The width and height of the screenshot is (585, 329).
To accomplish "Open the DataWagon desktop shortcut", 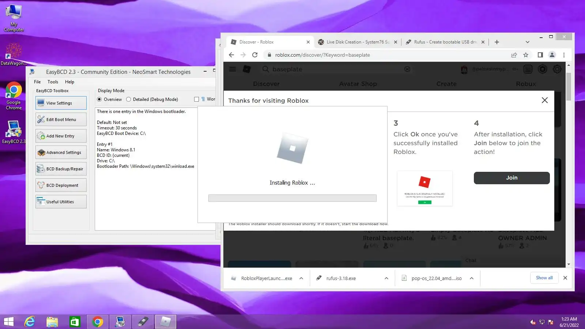I will point(14,54).
